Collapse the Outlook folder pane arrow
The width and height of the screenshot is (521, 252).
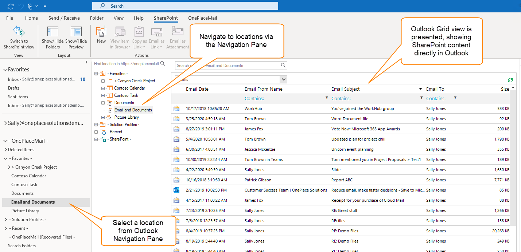pos(86,62)
